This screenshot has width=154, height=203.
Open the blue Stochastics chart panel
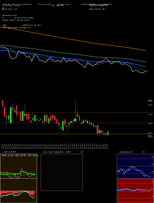coord(135,166)
